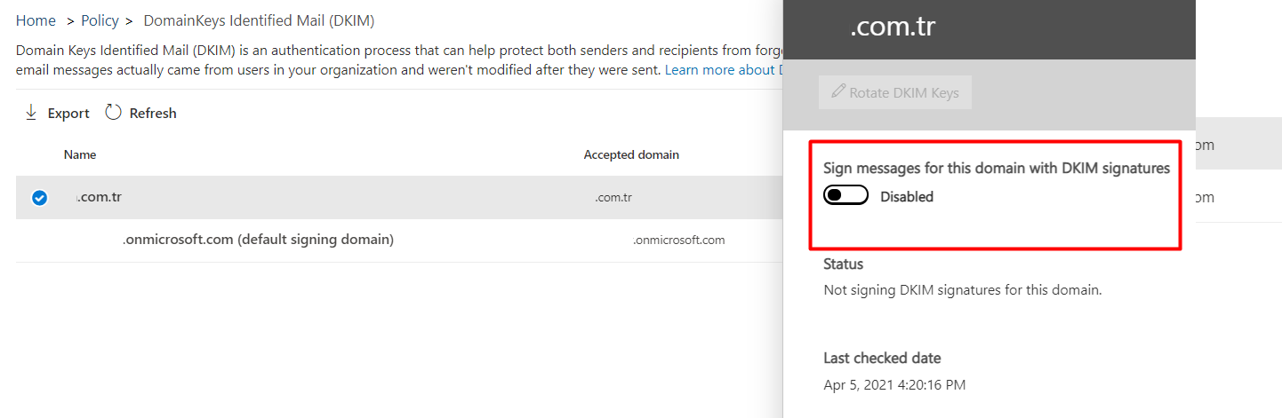Click the pencil icon beside Rotate DKIM Keys
The width and height of the screenshot is (1282, 418).
pyautogui.click(x=837, y=92)
